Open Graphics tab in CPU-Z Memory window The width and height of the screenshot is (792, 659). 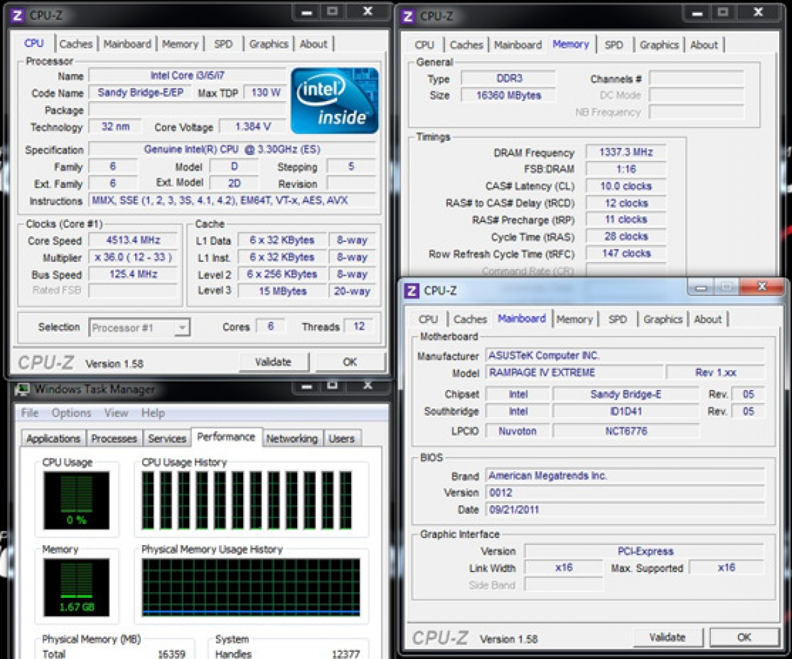coord(659,45)
